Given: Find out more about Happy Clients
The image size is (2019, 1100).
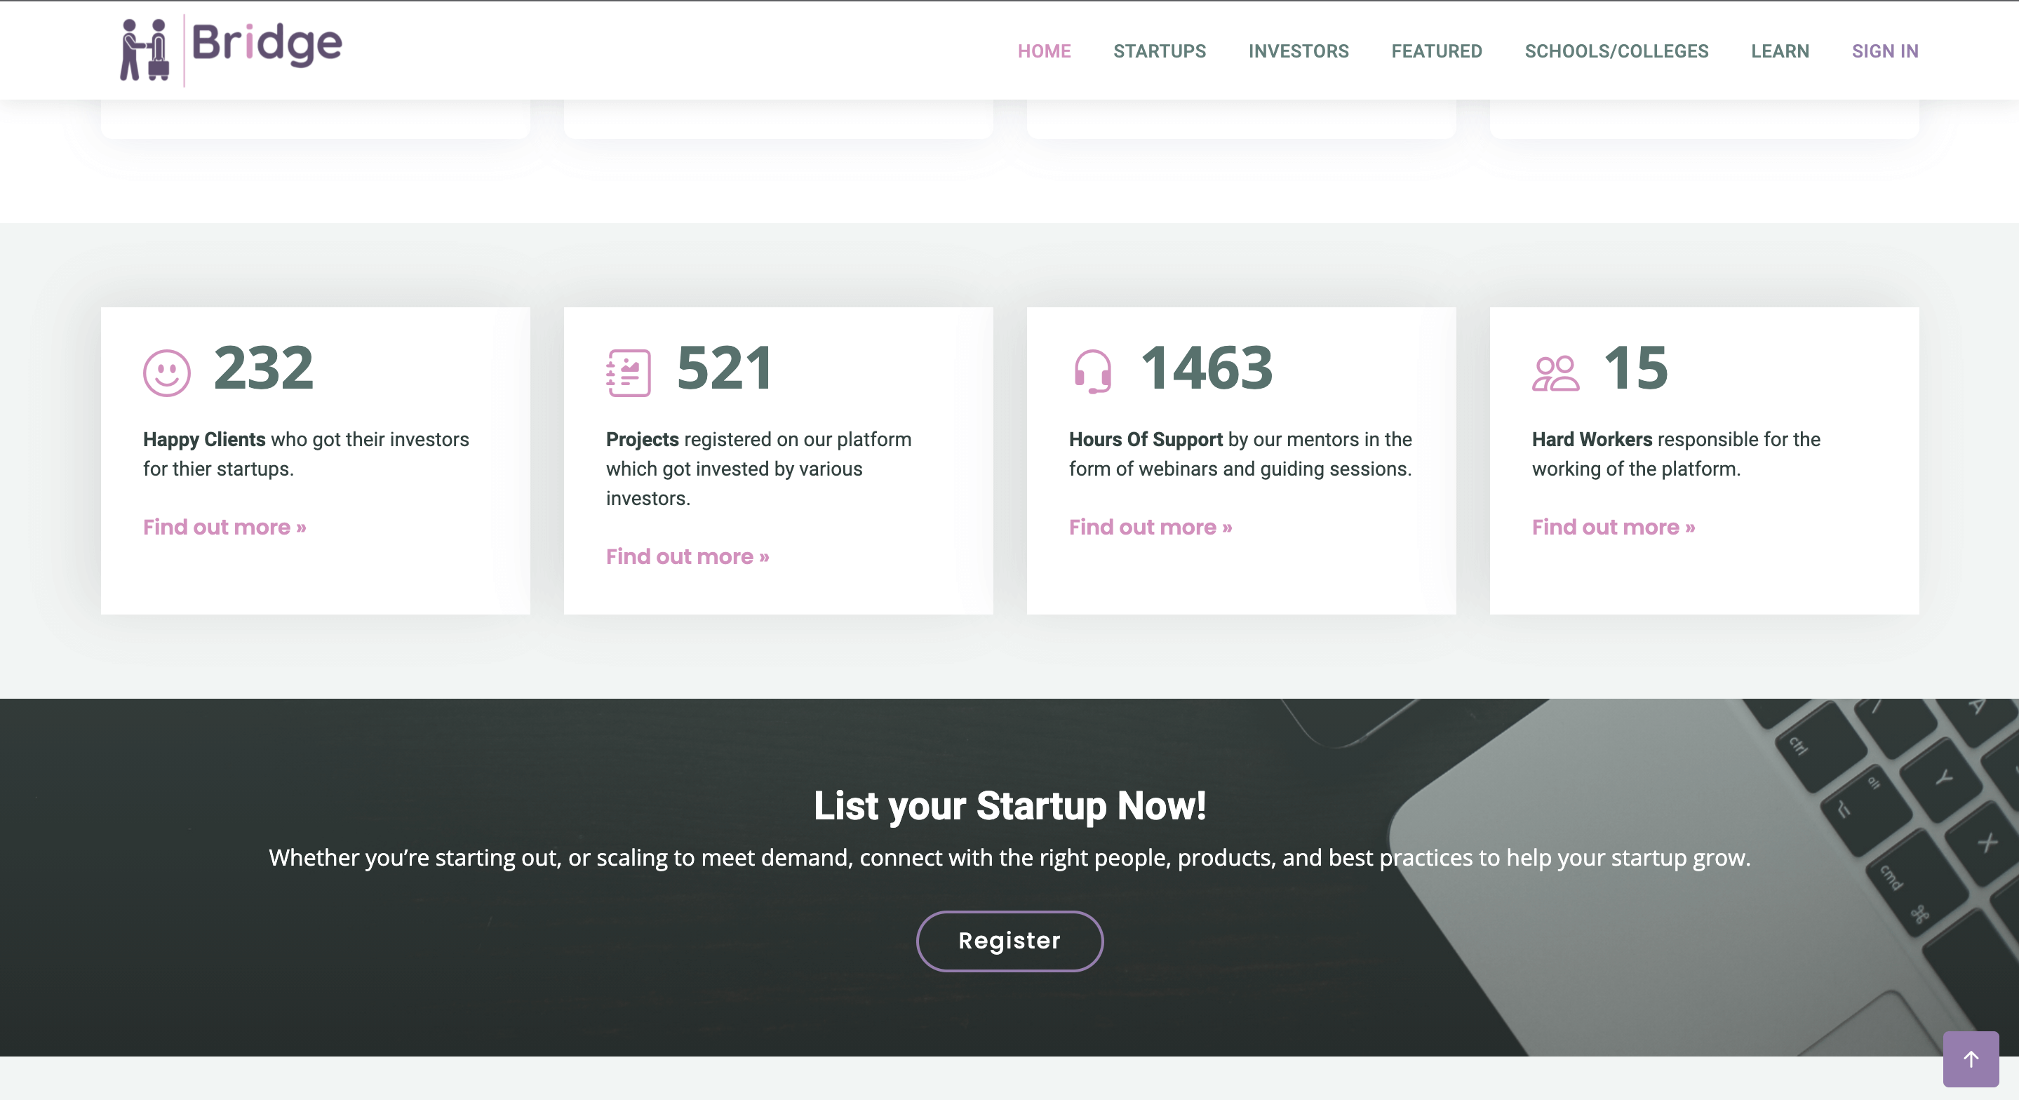Looking at the screenshot, I should point(224,527).
